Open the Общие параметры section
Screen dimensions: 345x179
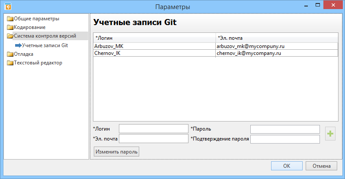click(36, 19)
